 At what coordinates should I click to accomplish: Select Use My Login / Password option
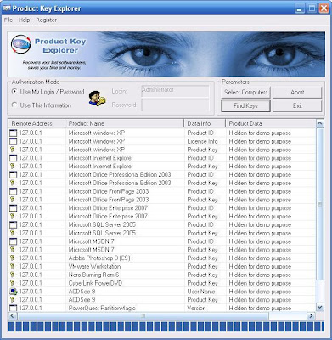[48, 92]
